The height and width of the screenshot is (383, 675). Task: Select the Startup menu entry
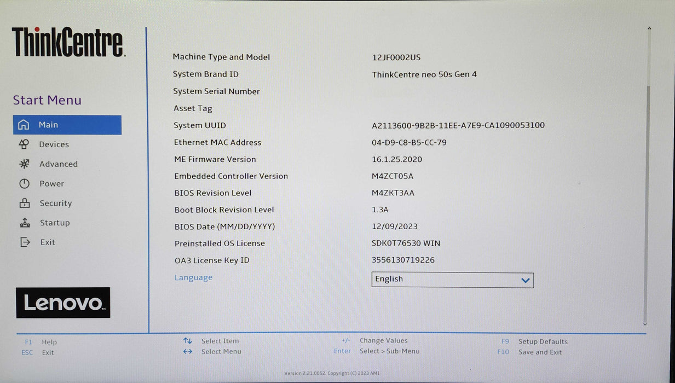click(x=54, y=223)
